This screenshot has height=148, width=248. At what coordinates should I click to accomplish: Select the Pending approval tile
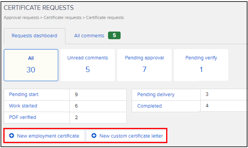[144, 65]
